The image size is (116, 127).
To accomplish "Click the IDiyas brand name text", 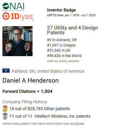I will tap(22, 17).
